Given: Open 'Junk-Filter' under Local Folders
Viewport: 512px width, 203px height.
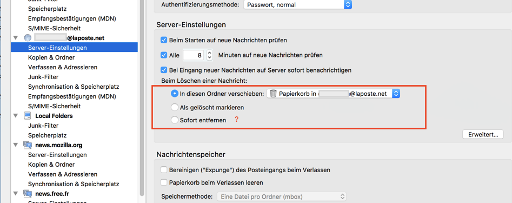Looking at the screenshot, I should (x=43, y=126).
